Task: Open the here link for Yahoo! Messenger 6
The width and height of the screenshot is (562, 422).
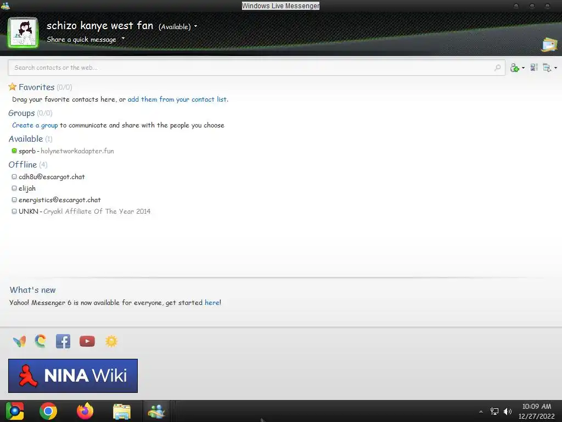Action: pyautogui.click(x=212, y=303)
